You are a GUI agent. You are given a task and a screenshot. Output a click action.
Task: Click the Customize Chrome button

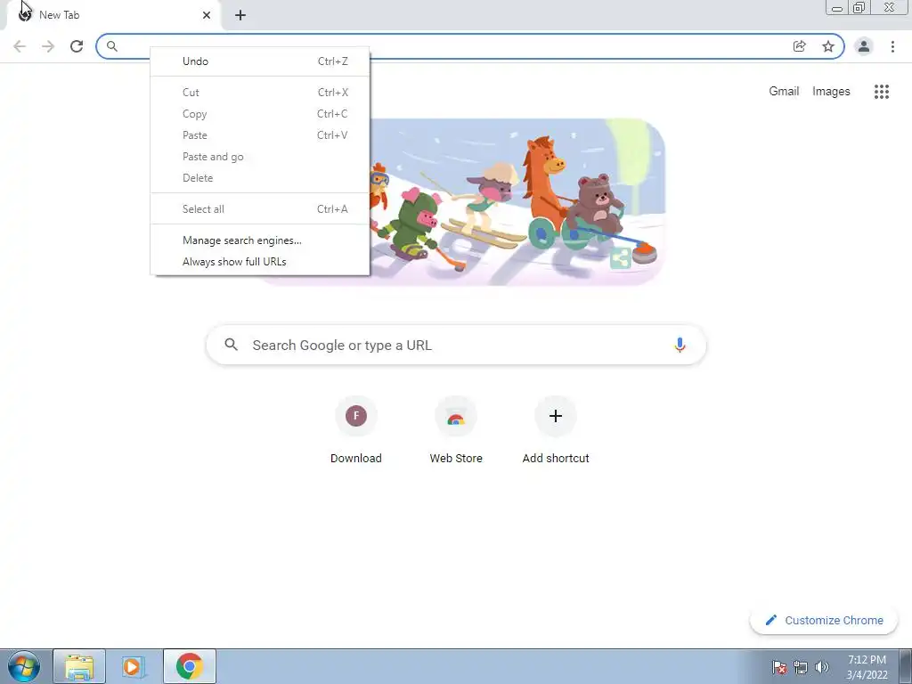pyautogui.click(x=824, y=620)
